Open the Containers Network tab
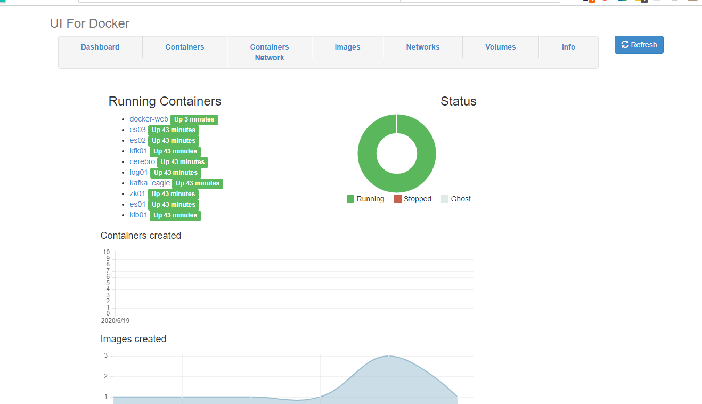Screen dimensions: 702x404 click(x=270, y=52)
